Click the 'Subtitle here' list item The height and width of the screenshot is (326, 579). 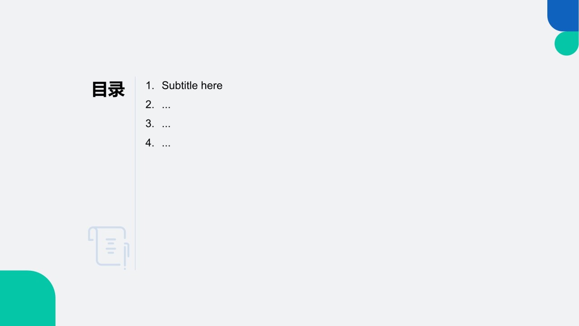(184, 86)
